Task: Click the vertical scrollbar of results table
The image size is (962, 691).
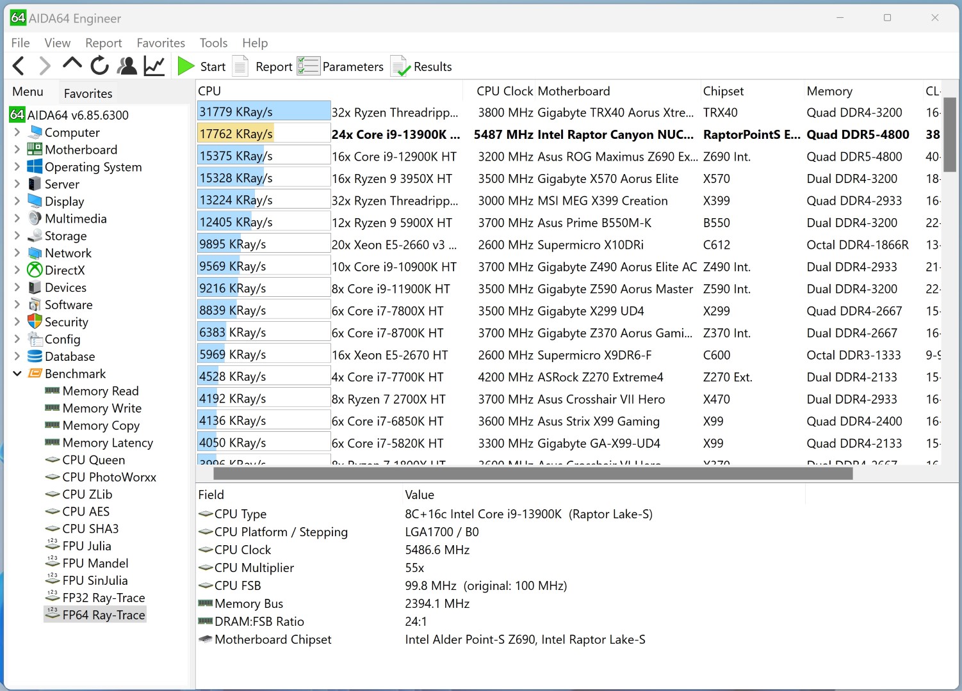Action: (950, 134)
